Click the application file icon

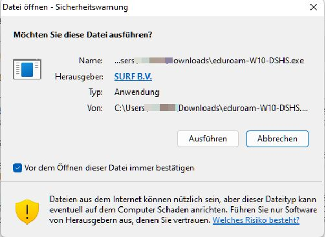pyautogui.click(x=27, y=69)
